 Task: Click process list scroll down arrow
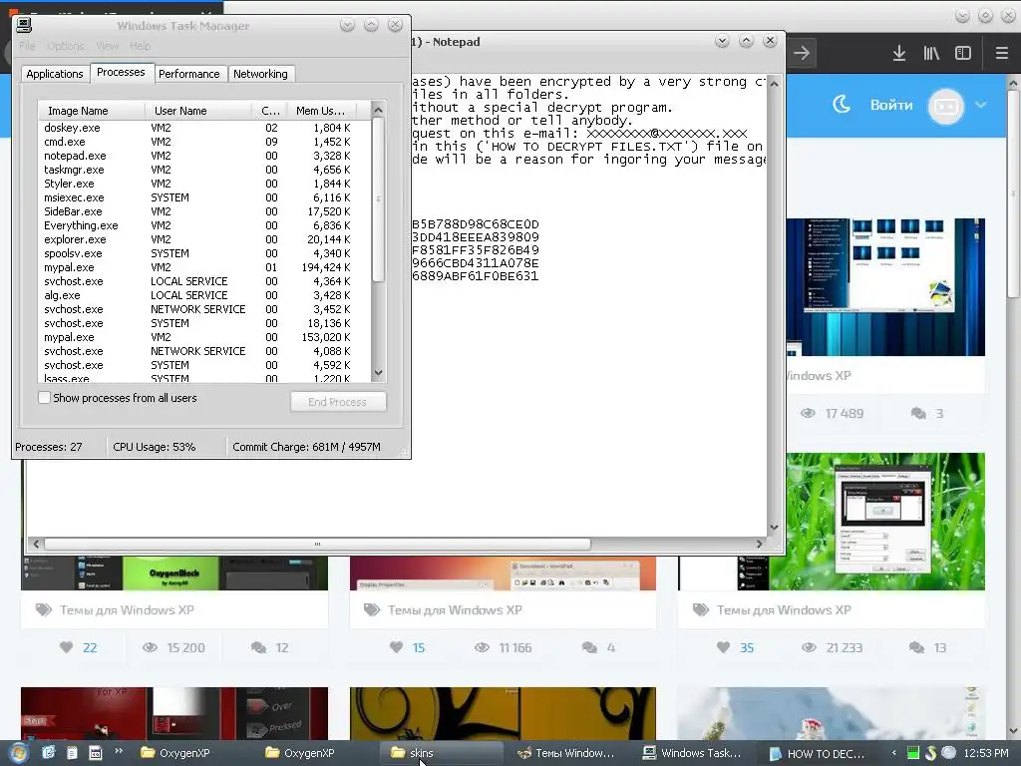(x=378, y=373)
